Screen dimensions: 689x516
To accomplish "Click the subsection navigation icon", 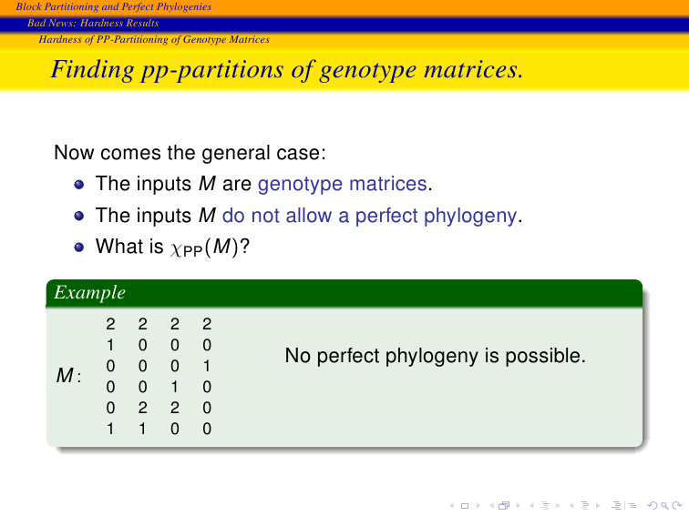I will [545, 505].
